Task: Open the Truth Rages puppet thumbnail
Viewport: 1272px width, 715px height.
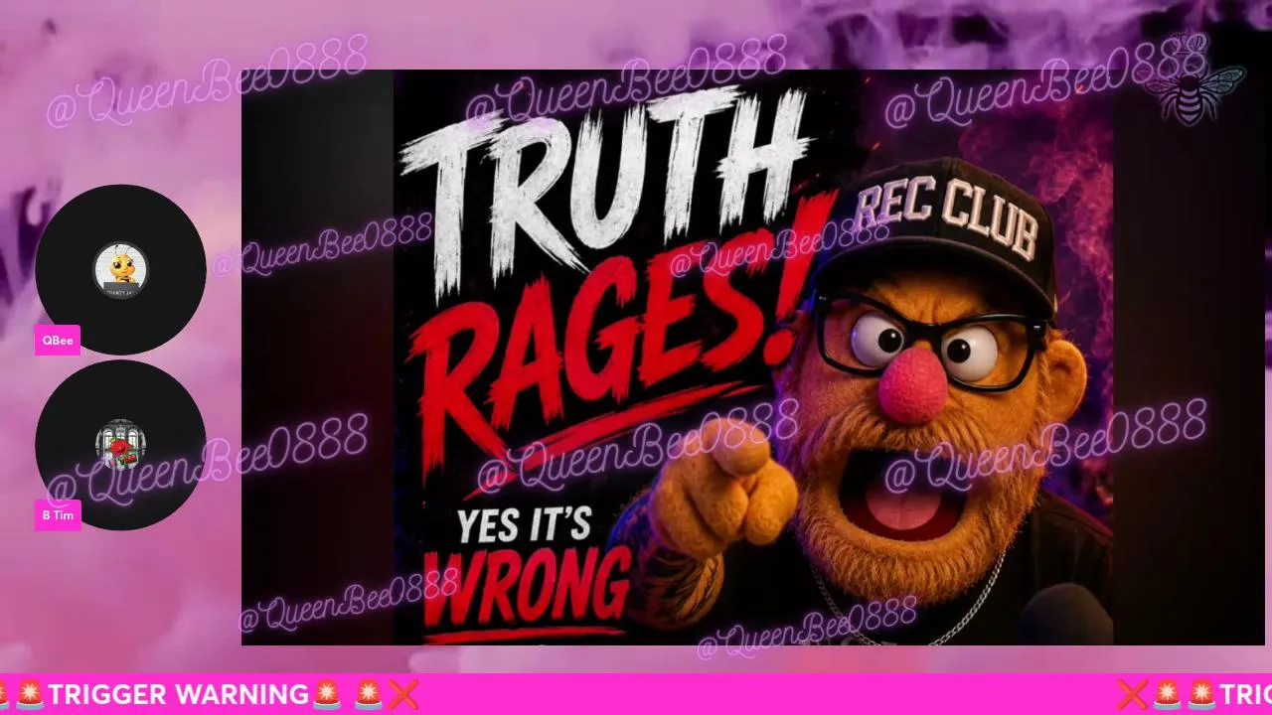Action: pos(753,357)
